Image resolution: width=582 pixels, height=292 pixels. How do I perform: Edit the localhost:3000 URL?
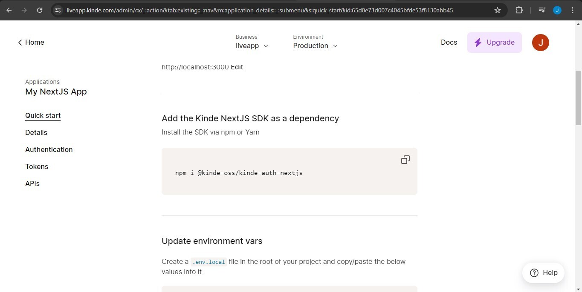[x=237, y=67]
